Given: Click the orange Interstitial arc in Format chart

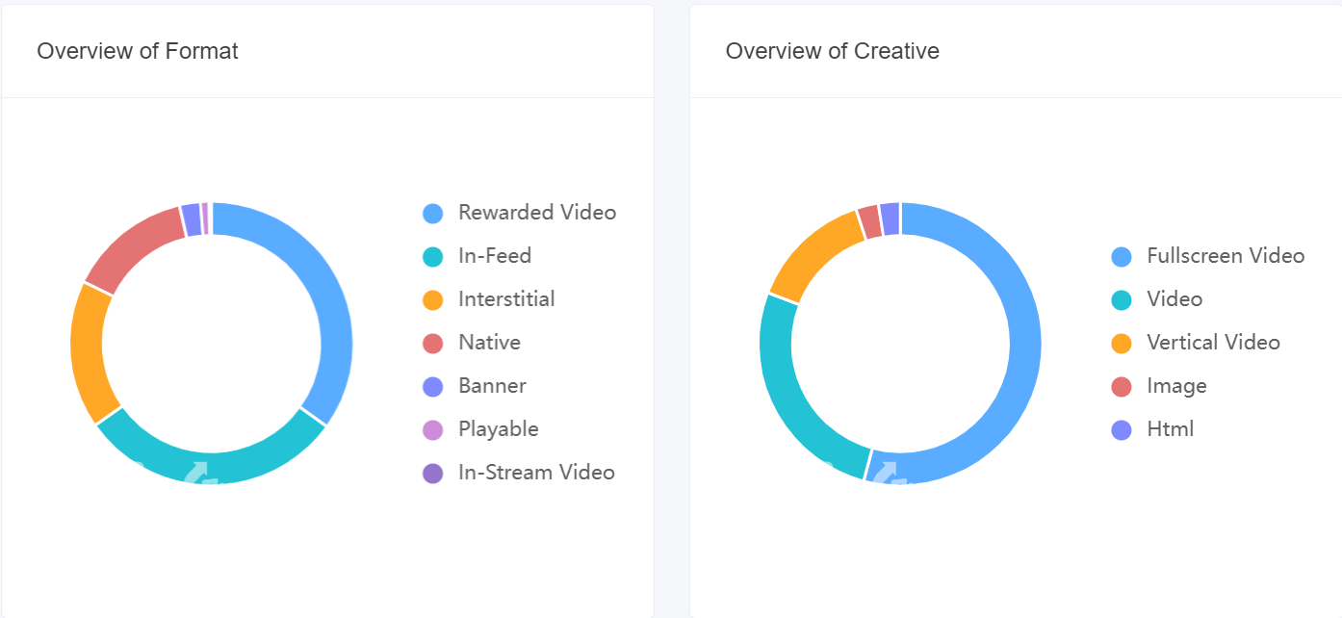Looking at the screenshot, I should coord(87,351).
